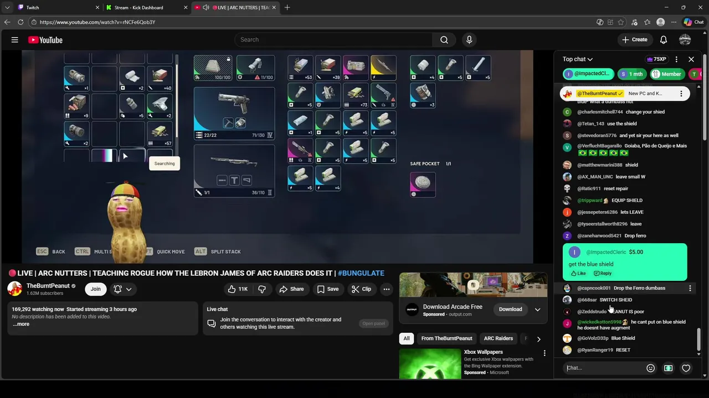709x398 pixels.
Task: Open Xbox Wallpapers ad options menu
Action: (544, 353)
